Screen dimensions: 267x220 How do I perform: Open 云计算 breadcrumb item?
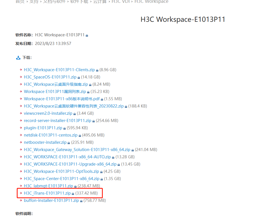pos(100,2)
